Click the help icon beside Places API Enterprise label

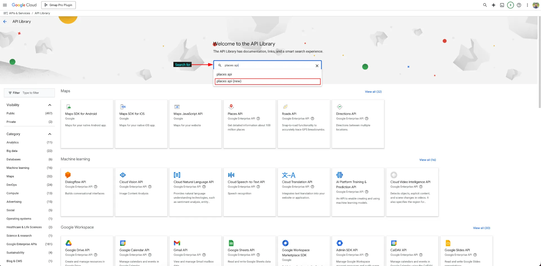tap(258, 118)
